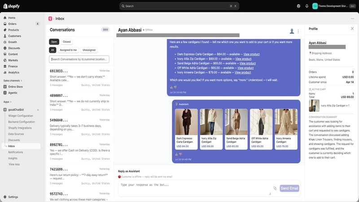The height and width of the screenshot is (202, 359).
Task: Click the Discounts icon in main sidebar
Action: coord(5,48)
